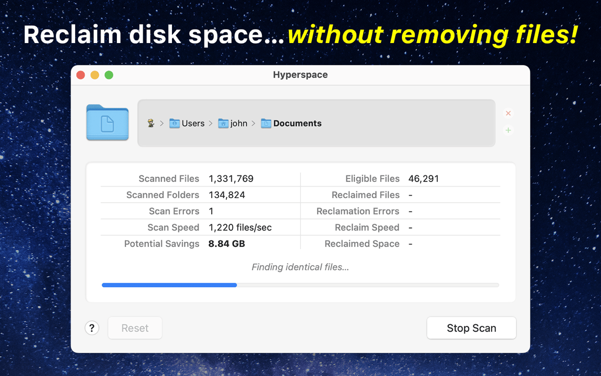Image resolution: width=601 pixels, height=376 pixels.
Task: Click john's home folder icon in the path
Action: pyautogui.click(x=223, y=123)
